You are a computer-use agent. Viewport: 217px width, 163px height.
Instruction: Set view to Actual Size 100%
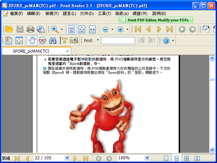72,29
